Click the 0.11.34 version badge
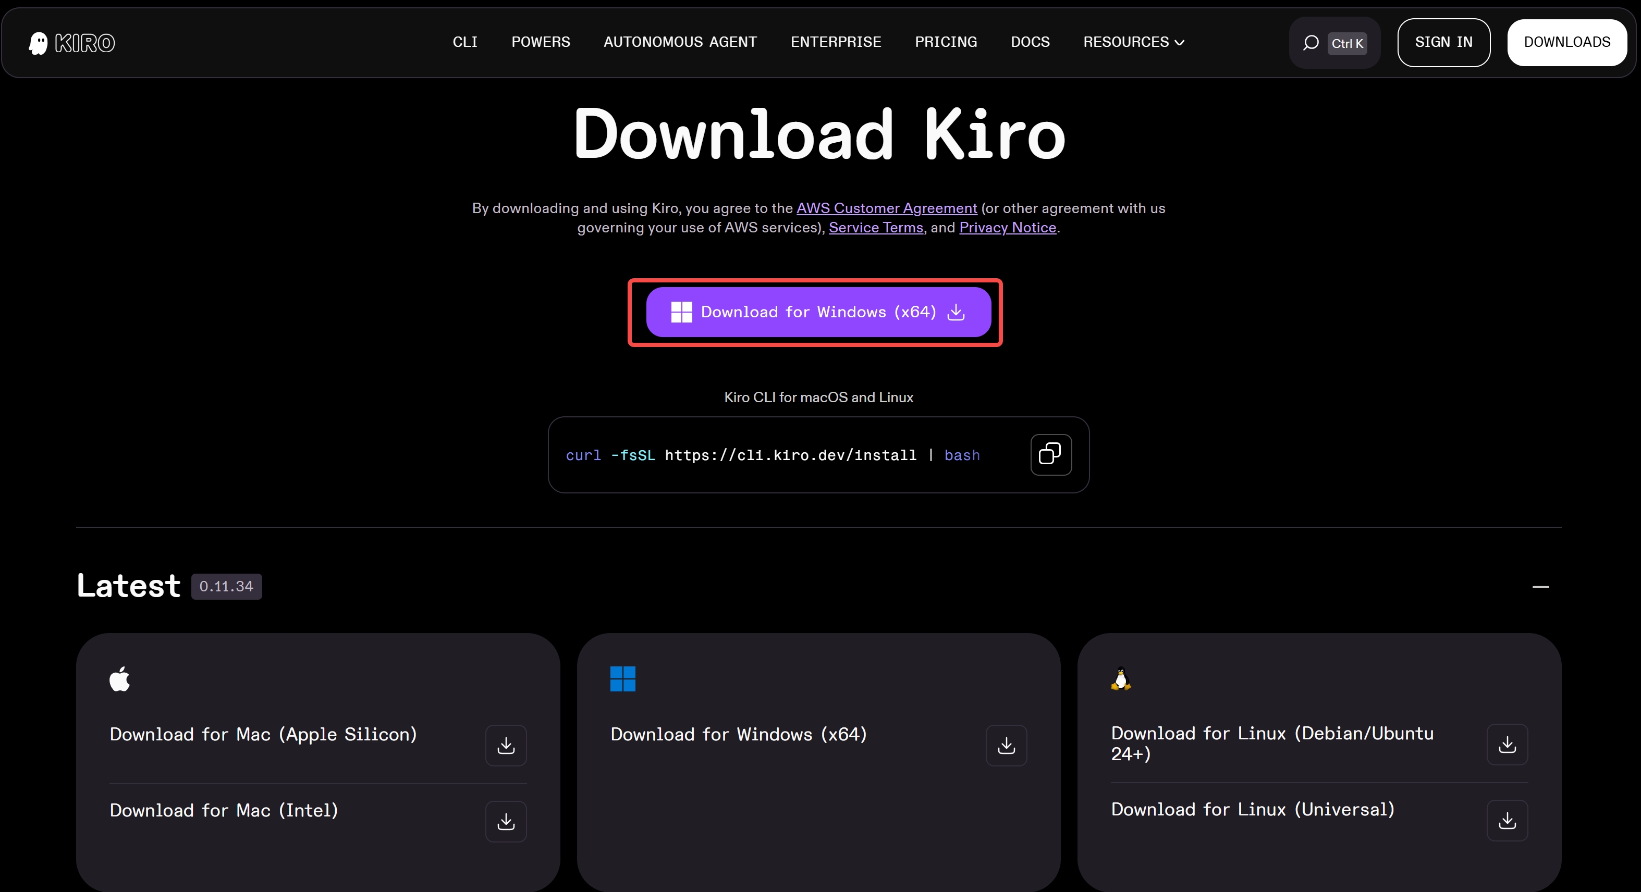1641x892 pixels. pos(226,586)
